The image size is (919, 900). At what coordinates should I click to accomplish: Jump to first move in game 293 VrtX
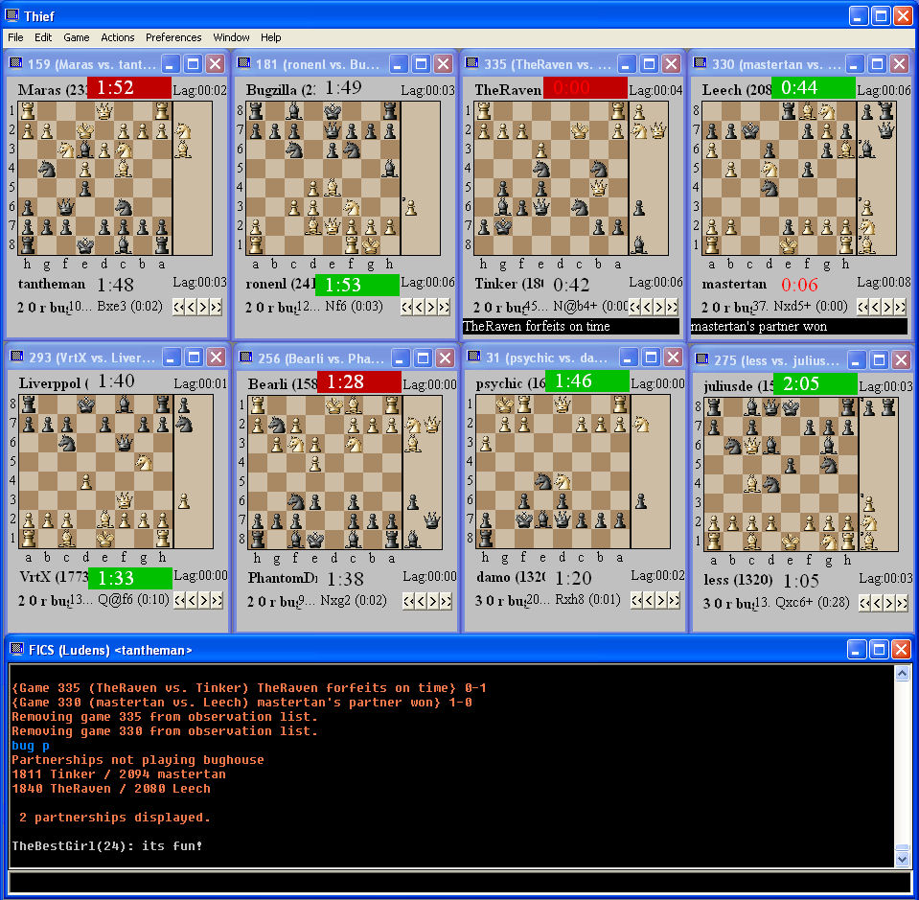[180, 600]
